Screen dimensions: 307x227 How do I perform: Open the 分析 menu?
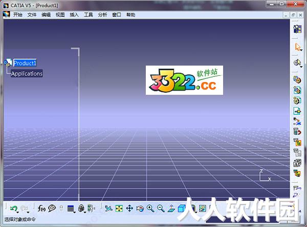point(103,15)
